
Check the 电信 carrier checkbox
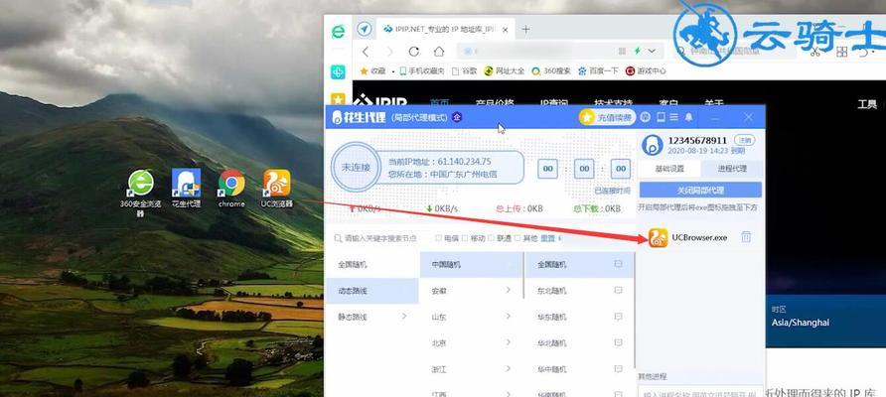pos(439,238)
